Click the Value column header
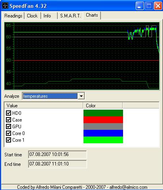This screenshot has height=190, width=163. pyautogui.click(x=44, y=106)
